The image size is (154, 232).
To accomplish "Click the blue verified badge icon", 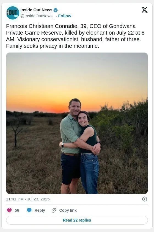I will click(56, 10).
